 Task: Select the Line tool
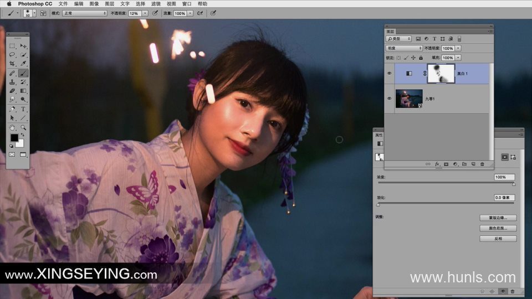[23, 118]
